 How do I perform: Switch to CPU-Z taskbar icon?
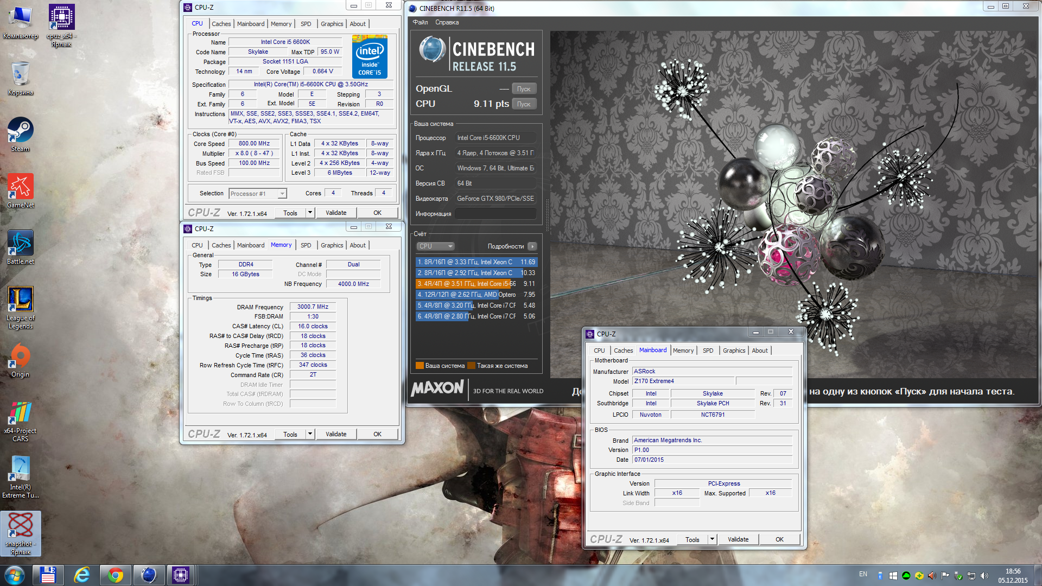click(x=181, y=575)
